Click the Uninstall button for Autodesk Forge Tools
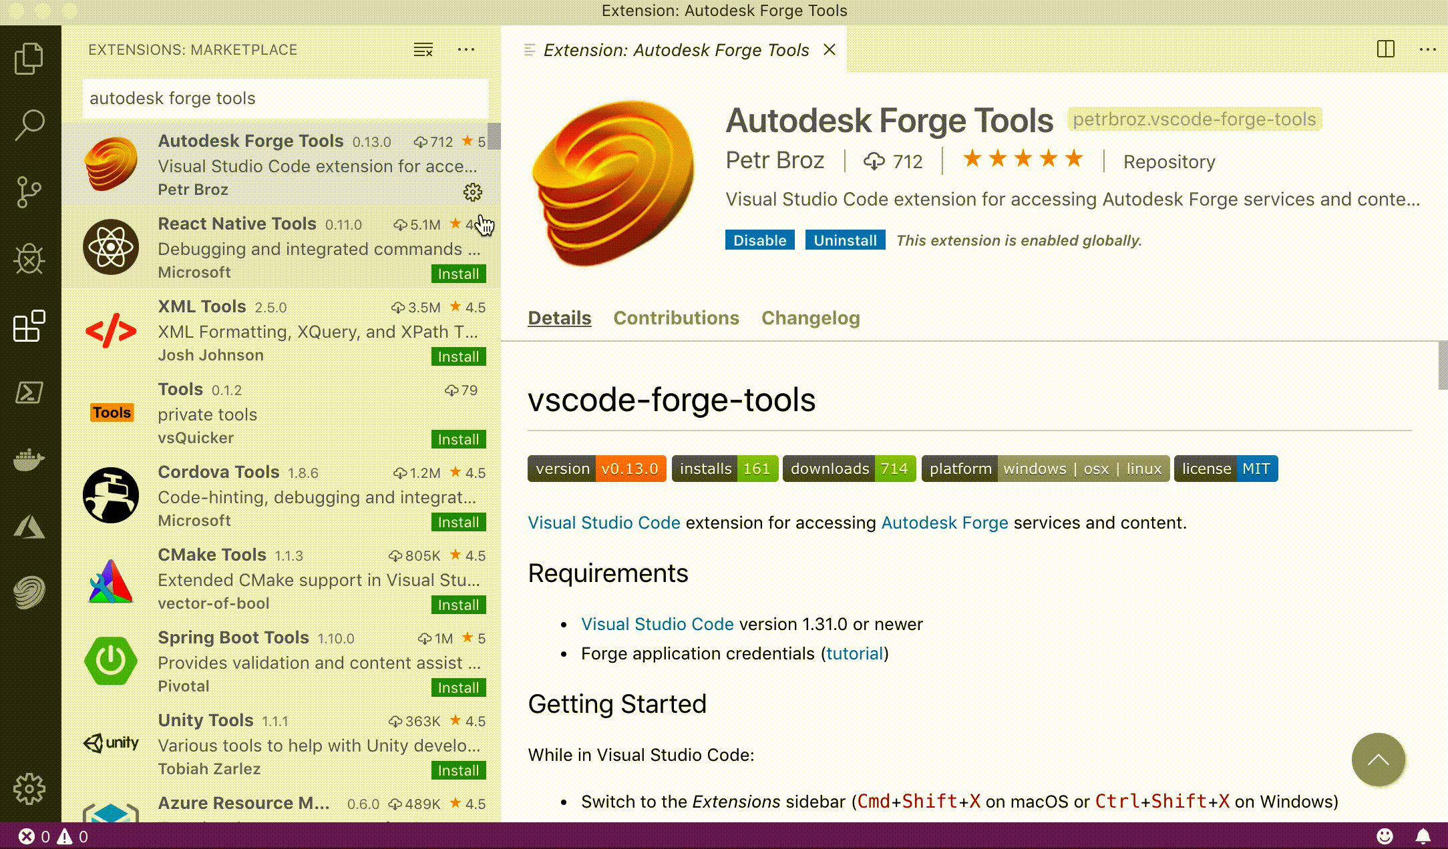 tap(846, 240)
